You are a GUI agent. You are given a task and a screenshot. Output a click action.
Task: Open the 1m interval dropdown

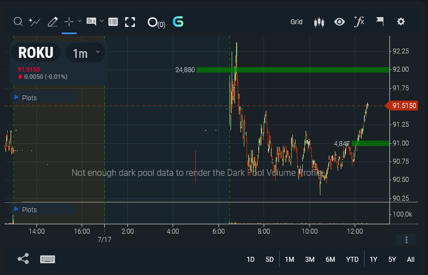pos(85,52)
